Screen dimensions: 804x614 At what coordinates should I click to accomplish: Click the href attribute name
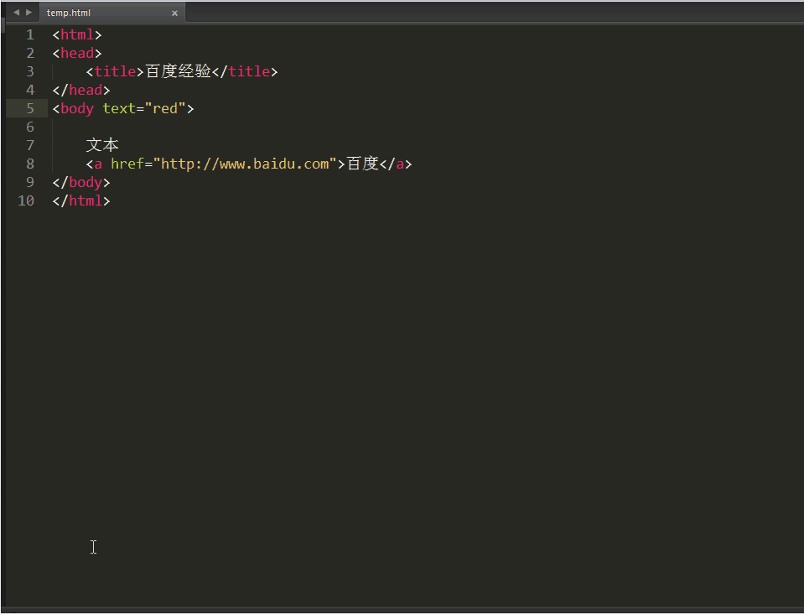[127, 164]
